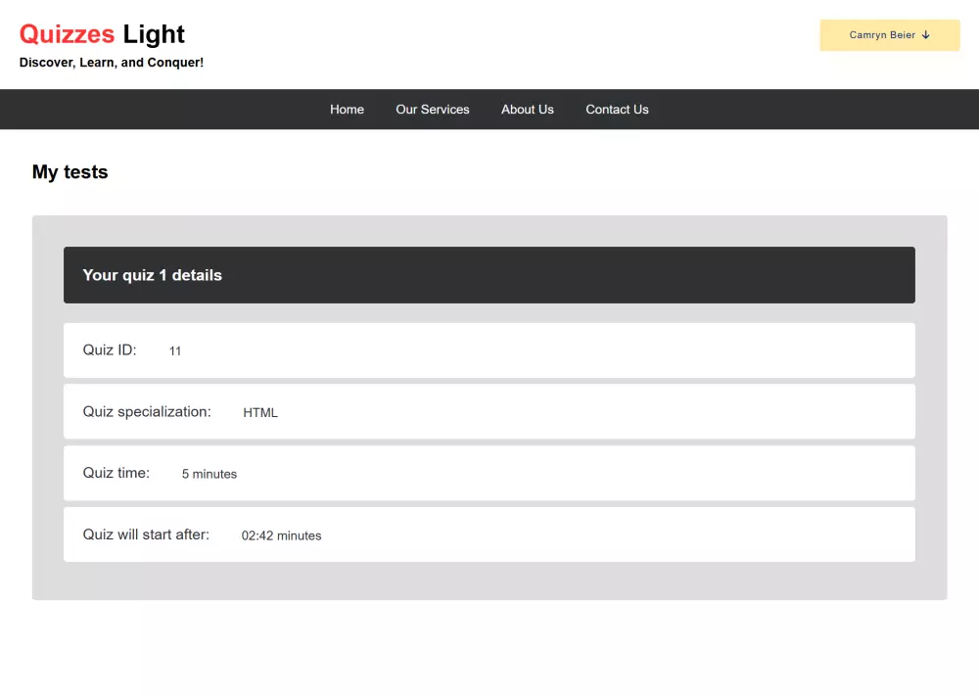Go to the Home page

pos(347,110)
